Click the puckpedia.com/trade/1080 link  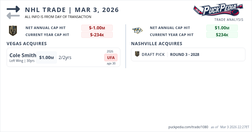click(188, 127)
